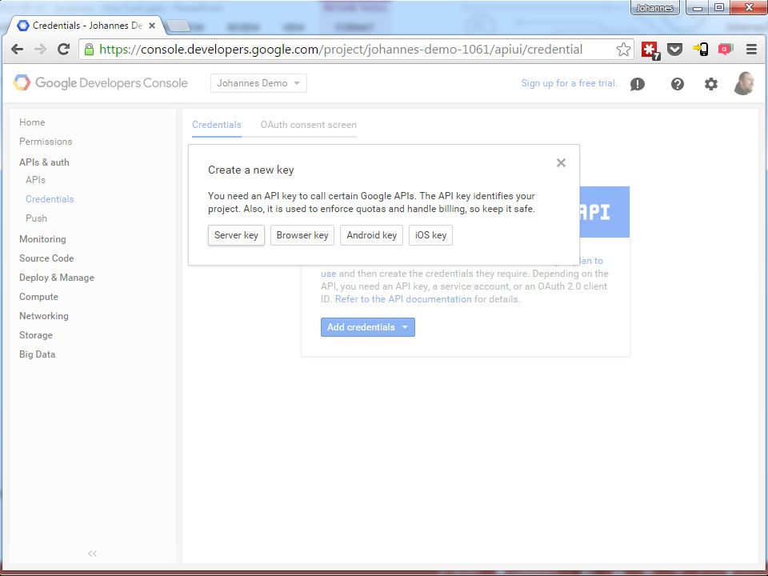Open Home in the sidebar

[32, 122]
